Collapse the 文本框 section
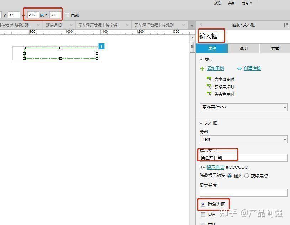This screenshot has height=225, width=290. 201,123
